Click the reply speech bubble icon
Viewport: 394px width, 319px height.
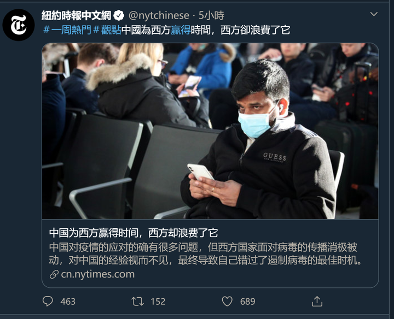click(48, 301)
